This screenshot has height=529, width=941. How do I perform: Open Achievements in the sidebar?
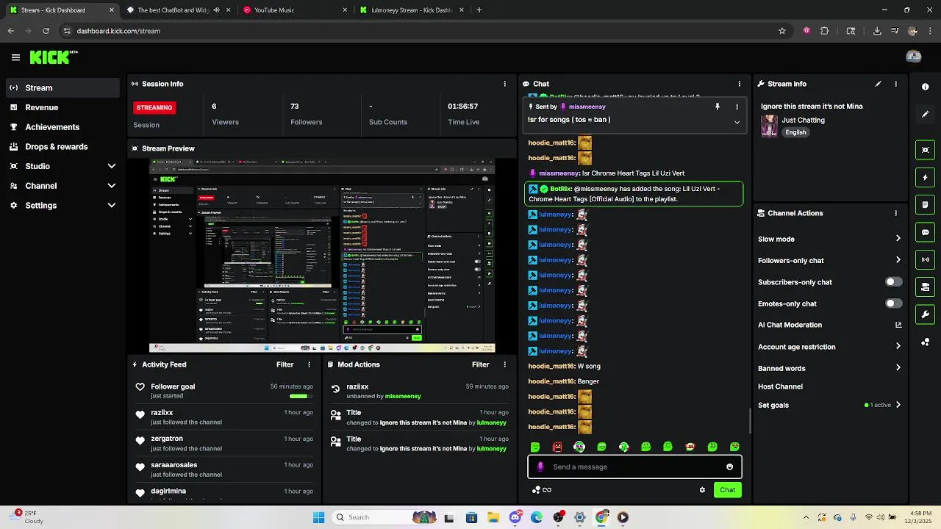tap(62, 127)
